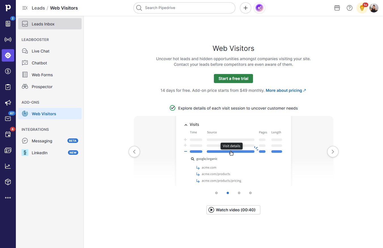Open the More three-dots sidebar icon

point(8,198)
